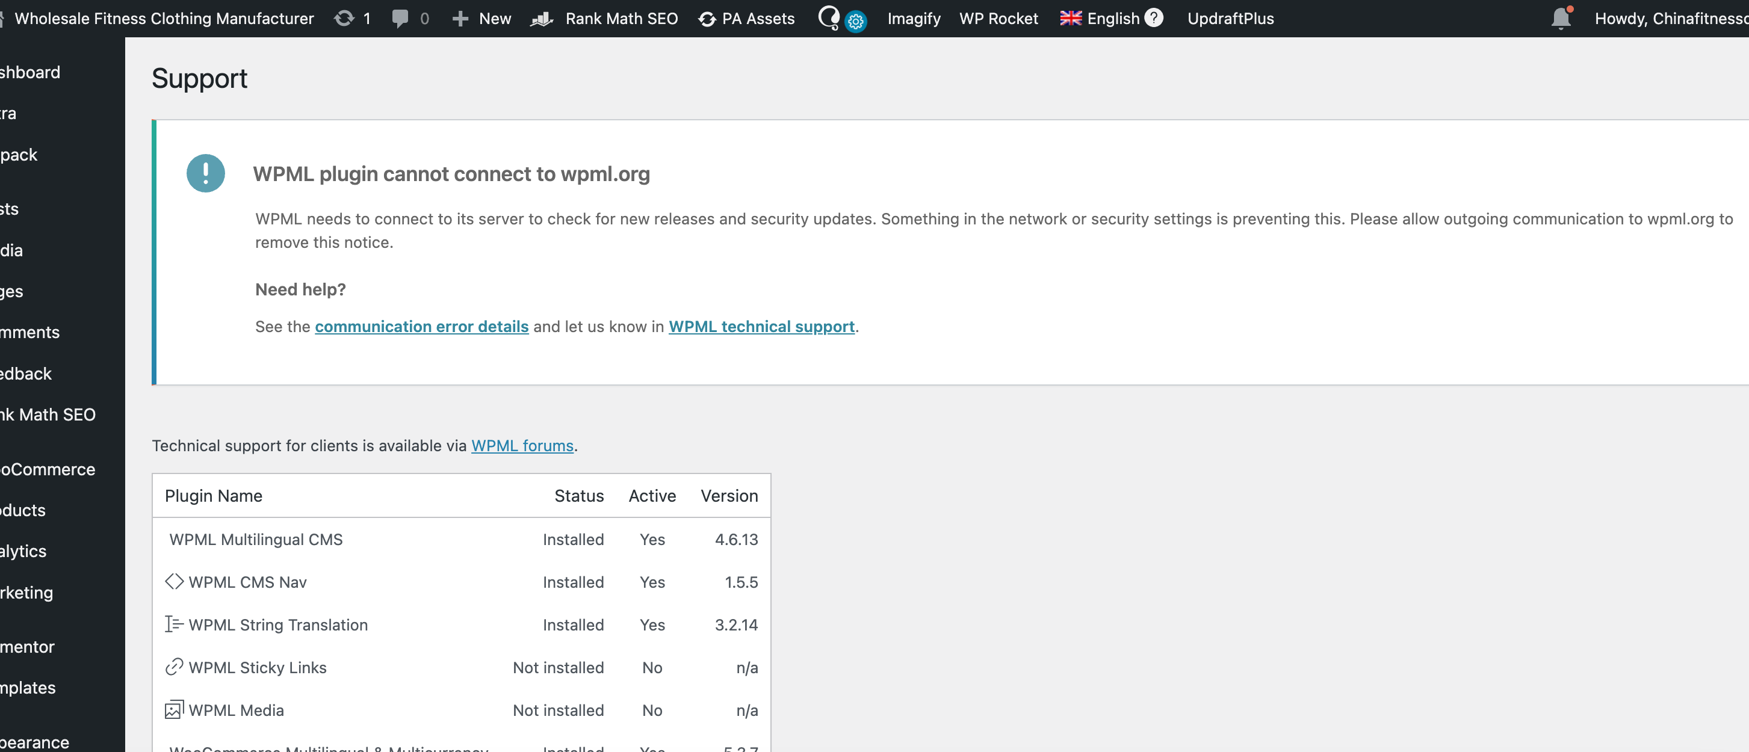Image resolution: width=1749 pixels, height=752 pixels.
Task: Click version 4.6.13 cell
Action: click(736, 539)
